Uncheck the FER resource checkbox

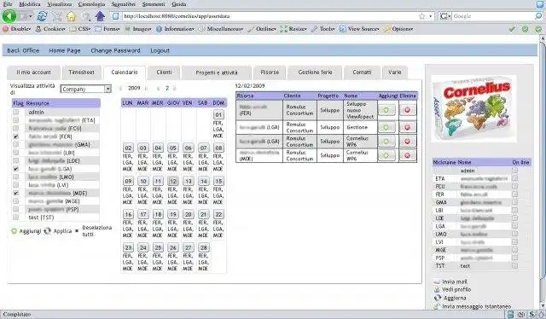[15, 136]
